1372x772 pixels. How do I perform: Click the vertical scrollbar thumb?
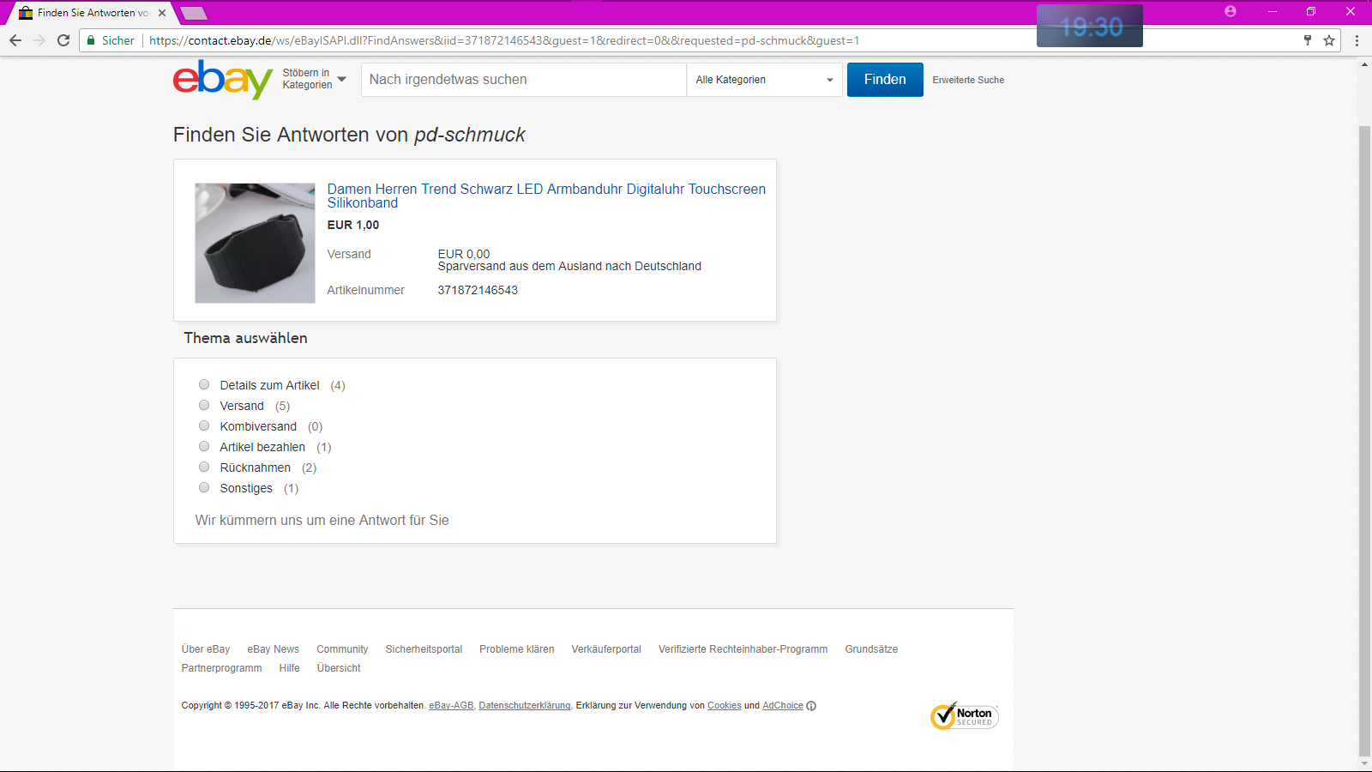[1364, 440]
